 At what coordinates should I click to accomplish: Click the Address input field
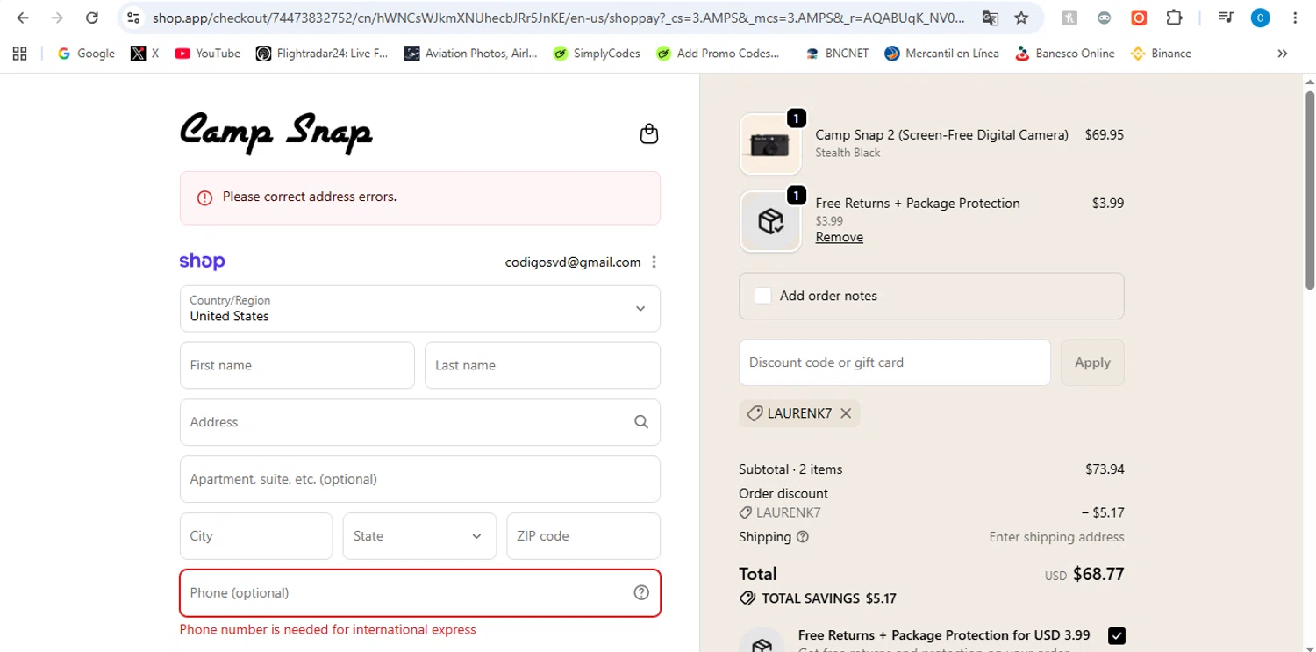tap(420, 422)
